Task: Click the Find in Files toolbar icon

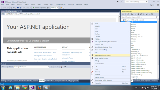Action: pyautogui.click(x=61, y=8)
